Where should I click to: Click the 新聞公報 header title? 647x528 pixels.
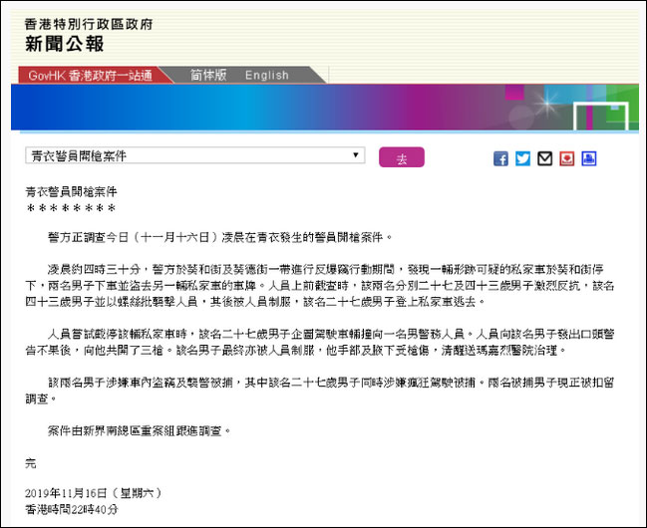click(65, 44)
